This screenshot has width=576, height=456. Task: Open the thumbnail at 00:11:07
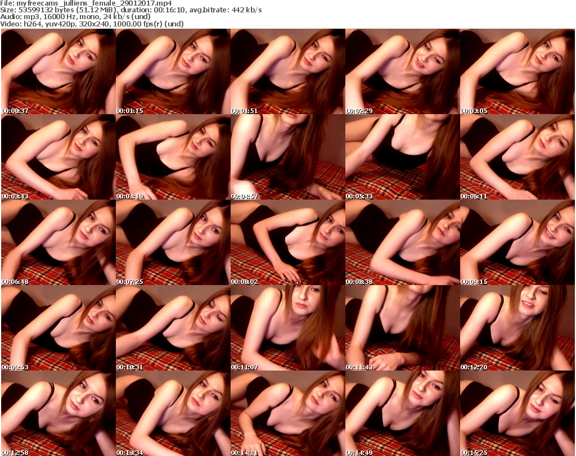[x=287, y=328]
